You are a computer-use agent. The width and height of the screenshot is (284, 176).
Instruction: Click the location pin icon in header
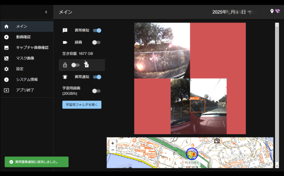272,11
